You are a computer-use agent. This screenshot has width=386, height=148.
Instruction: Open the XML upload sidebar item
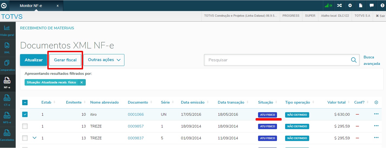coord(7,48)
